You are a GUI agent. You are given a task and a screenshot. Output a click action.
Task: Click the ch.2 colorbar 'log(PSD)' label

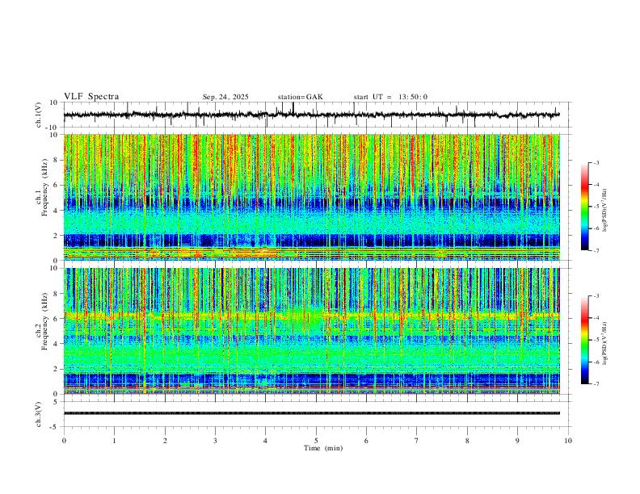(605, 343)
